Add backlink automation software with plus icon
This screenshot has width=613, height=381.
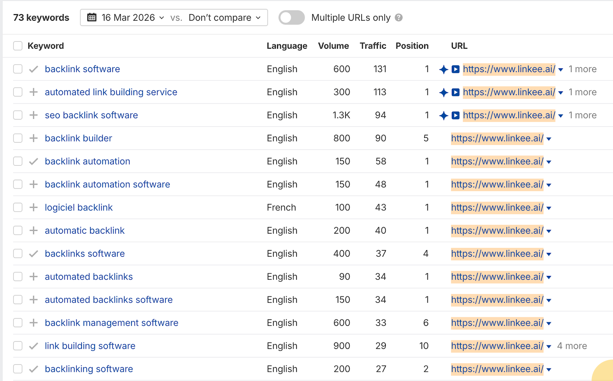(x=34, y=184)
